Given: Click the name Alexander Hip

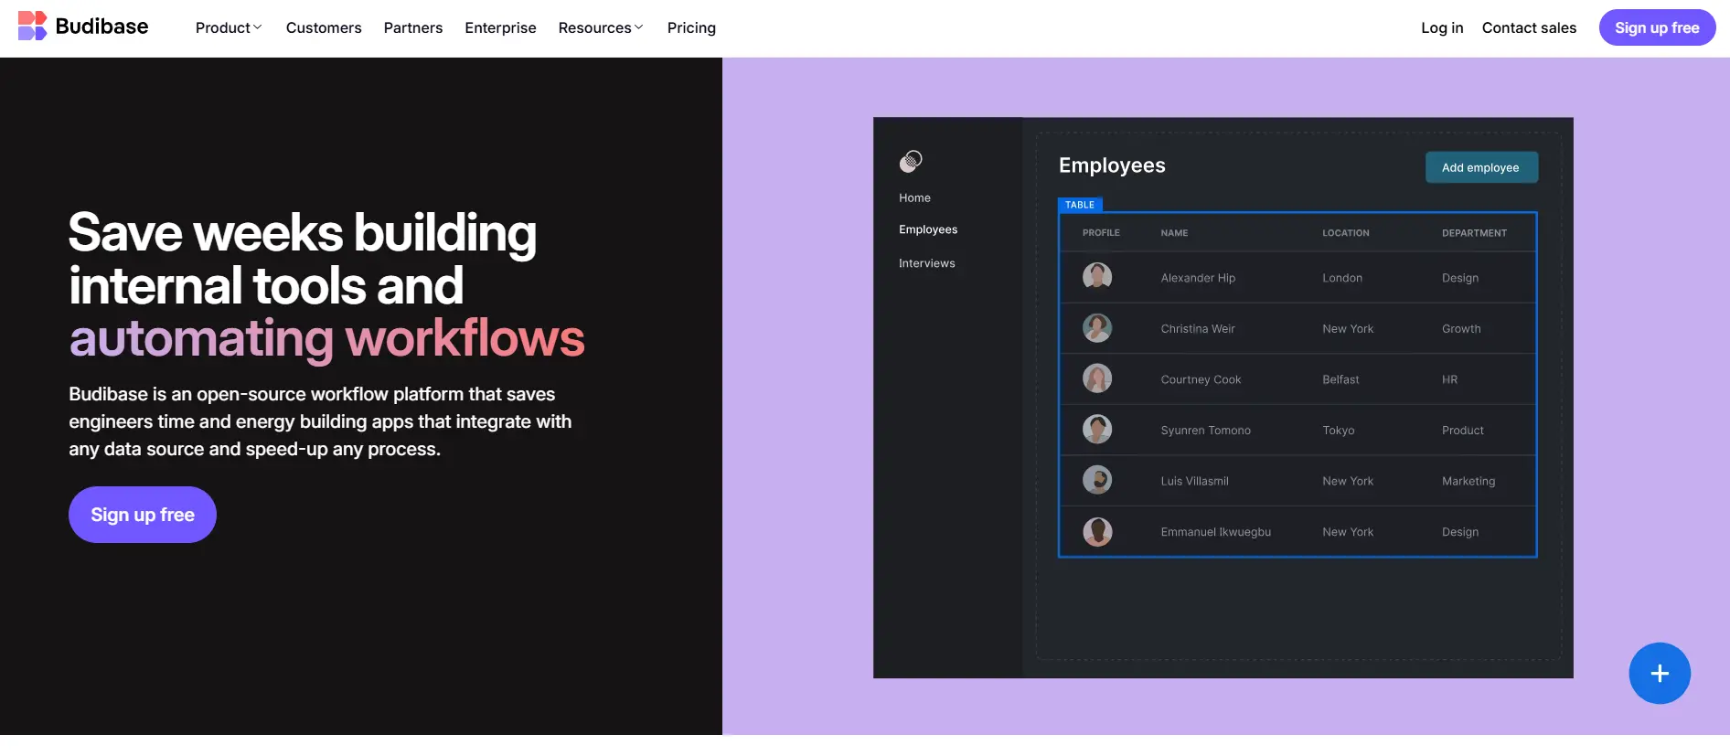Looking at the screenshot, I should point(1198,278).
